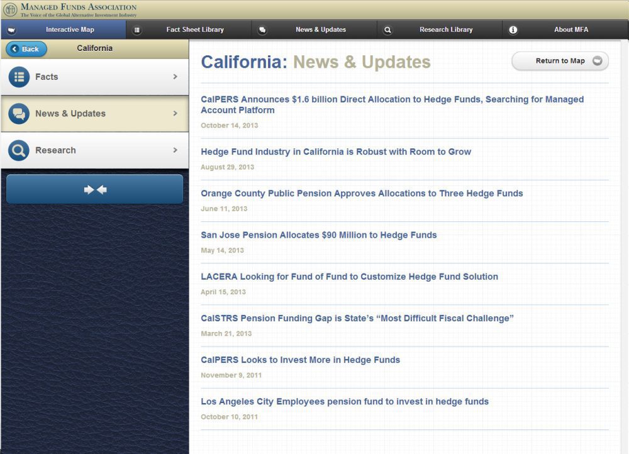629x454 pixels.
Task: Click the MFA logo emblem
Action: [11, 9]
